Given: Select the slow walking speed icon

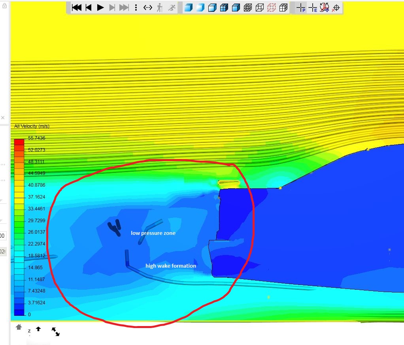Looking at the screenshot, I should (x=160, y=7).
